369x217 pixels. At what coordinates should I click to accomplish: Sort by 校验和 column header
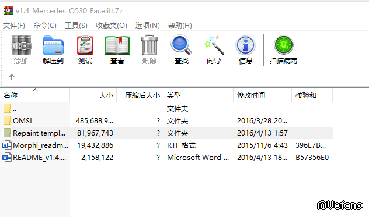click(x=312, y=95)
